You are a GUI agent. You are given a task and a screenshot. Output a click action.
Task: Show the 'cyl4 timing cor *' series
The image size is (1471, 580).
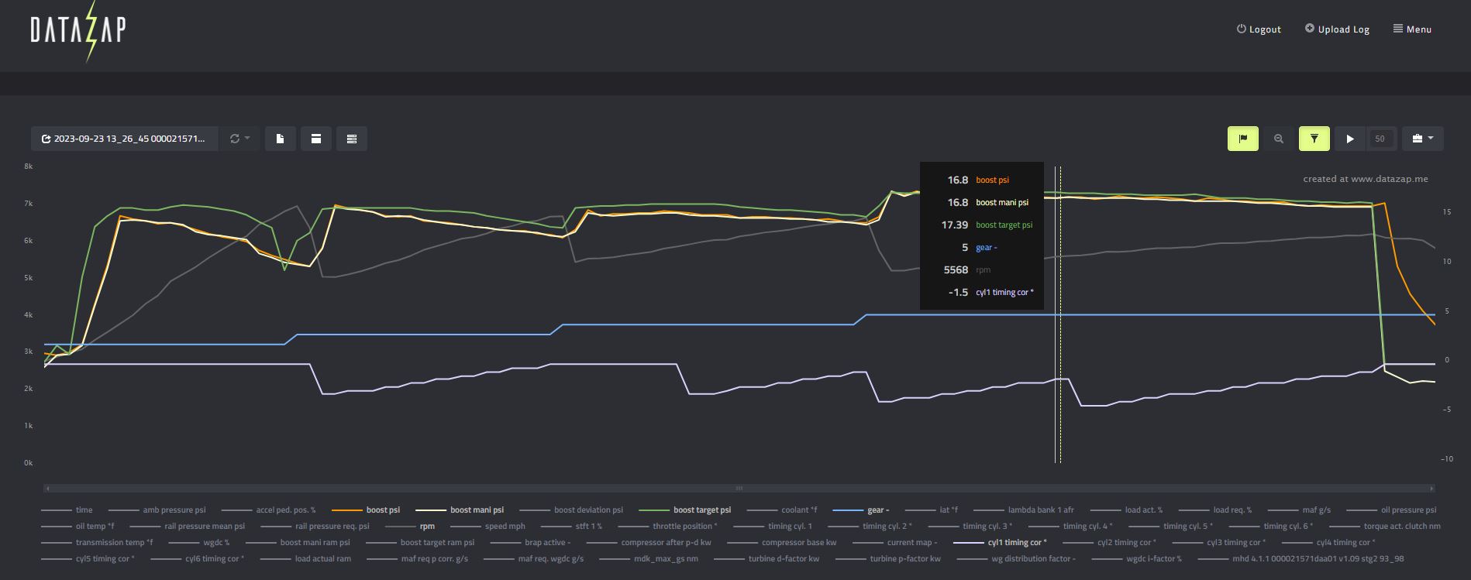click(1328, 543)
